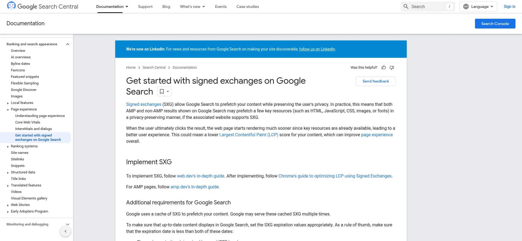
Task: Open the What's new dropdown menu
Action: 192,7
